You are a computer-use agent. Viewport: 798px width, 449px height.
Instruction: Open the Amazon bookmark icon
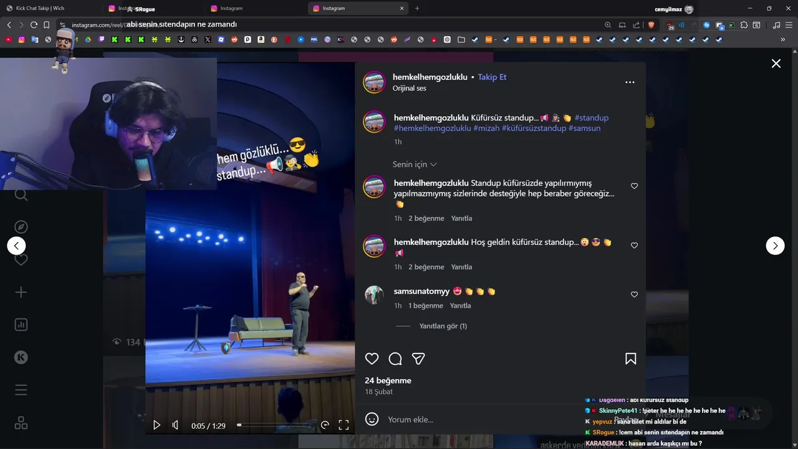point(261,39)
